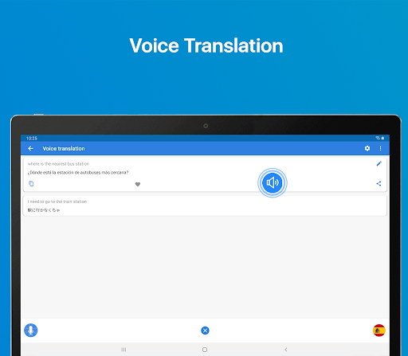Favorite the bus station translation
The image size is (408, 356).
(x=138, y=184)
